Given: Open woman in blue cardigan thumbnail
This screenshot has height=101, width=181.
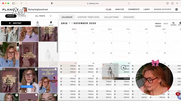Looking at the screenshot, I should [x=9, y=54].
